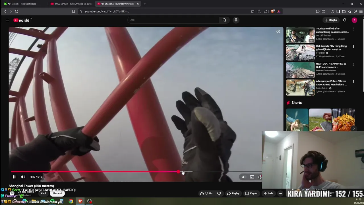Save video using the Kaydet button

[251, 193]
